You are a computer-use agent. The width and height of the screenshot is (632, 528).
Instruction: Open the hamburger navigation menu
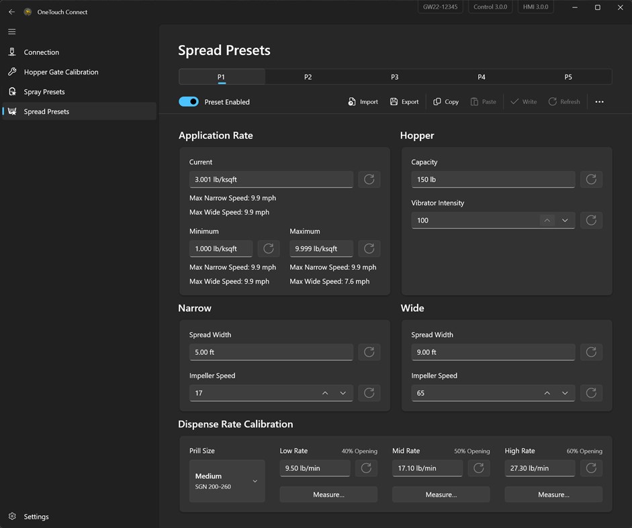pyautogui.click(x=11, y=32)
